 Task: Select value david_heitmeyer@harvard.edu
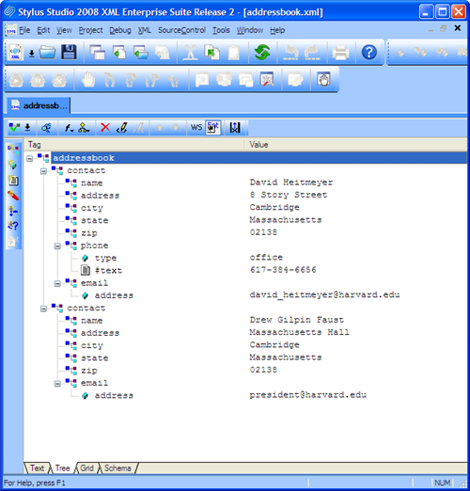click(324, 294)
